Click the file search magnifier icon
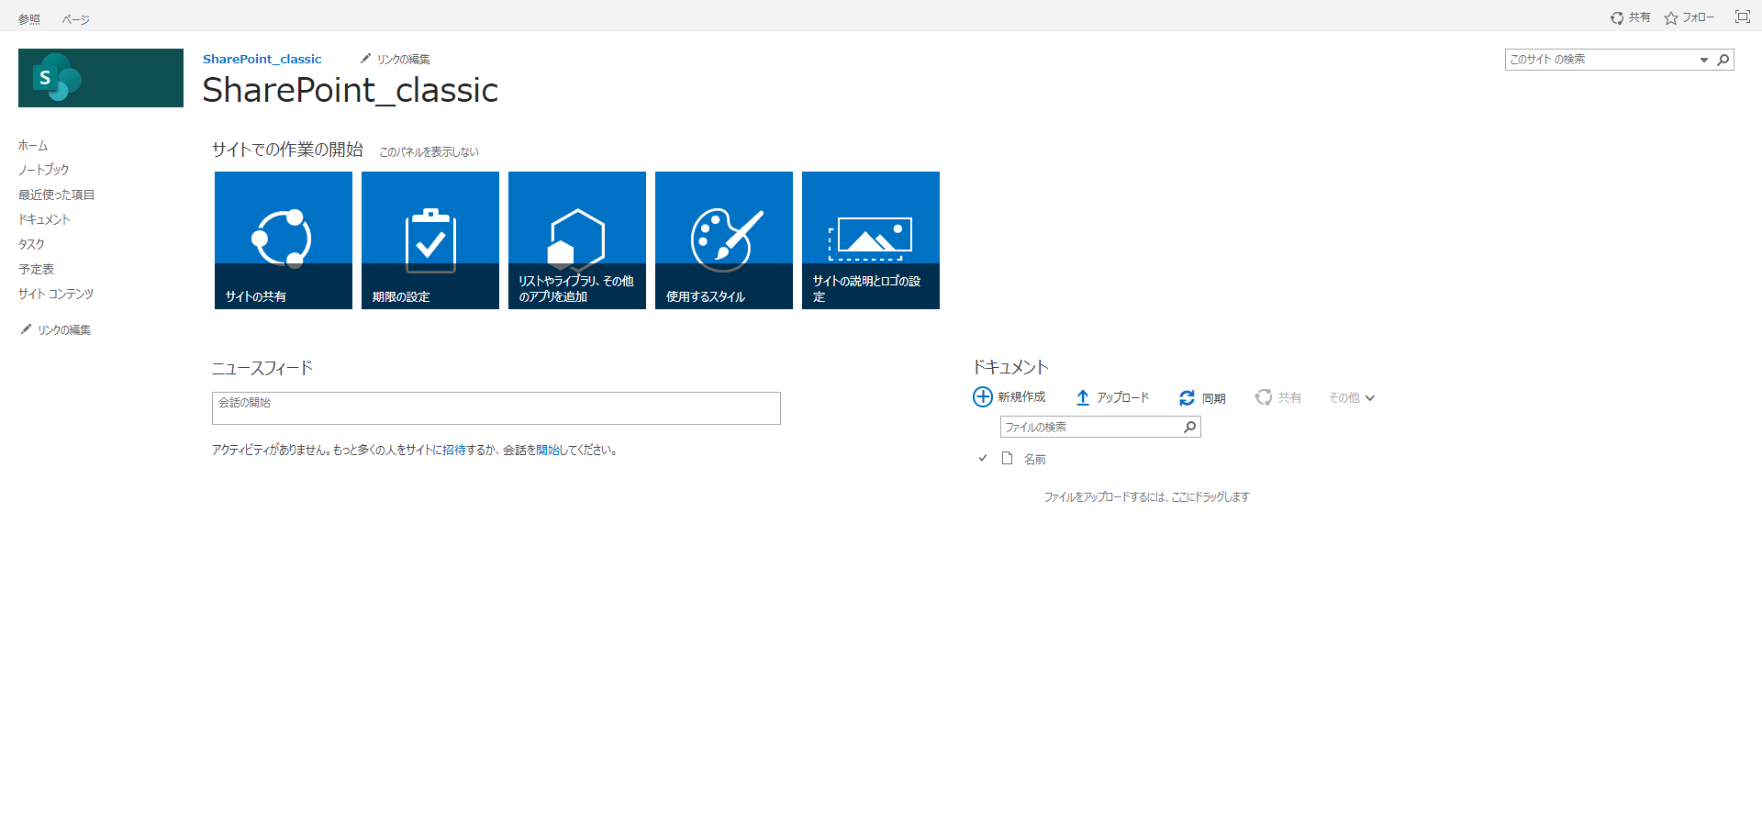Viewport: 1762px width, 813px height. pyautogui.click(x=1189, y=427)
